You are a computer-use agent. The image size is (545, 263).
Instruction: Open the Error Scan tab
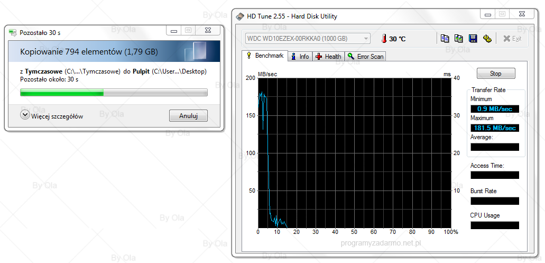coord(365,56)
